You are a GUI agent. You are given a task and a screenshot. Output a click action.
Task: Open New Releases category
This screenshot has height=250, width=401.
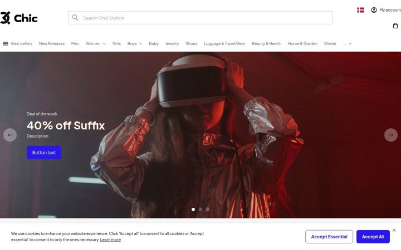52,44
